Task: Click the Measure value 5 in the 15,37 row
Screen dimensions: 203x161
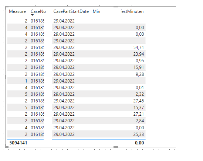Action: [26, 108]
